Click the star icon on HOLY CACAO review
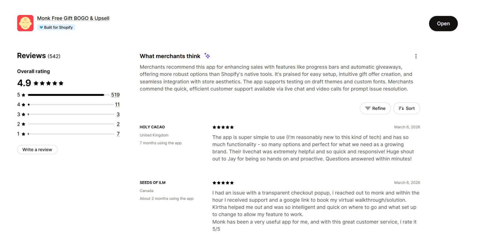 pyautogui.click(x=222, y=127)
